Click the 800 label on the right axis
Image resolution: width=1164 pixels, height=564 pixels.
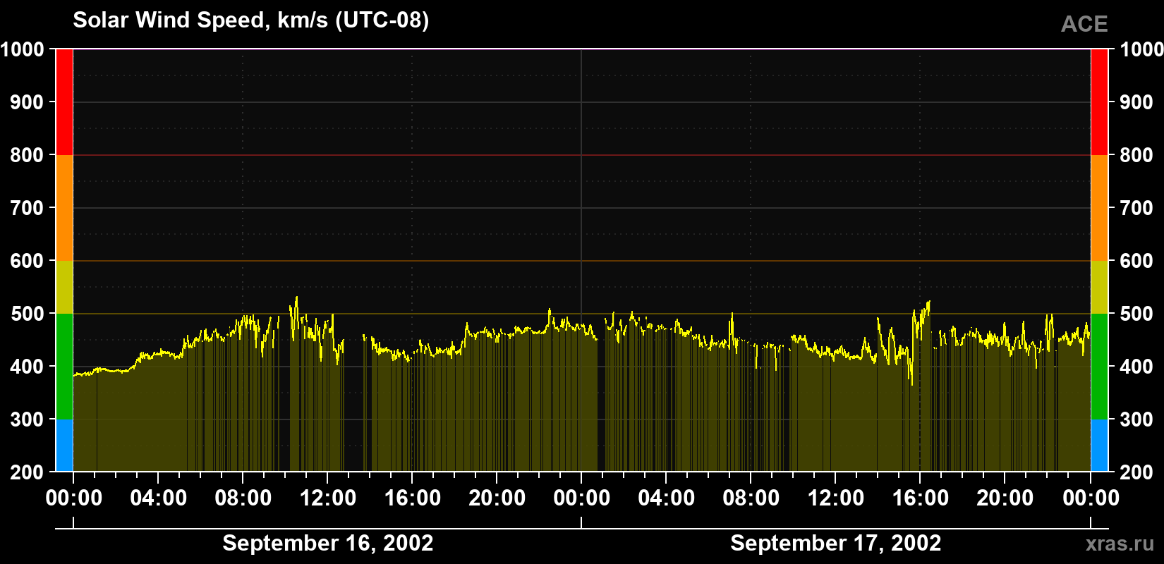1136,155
